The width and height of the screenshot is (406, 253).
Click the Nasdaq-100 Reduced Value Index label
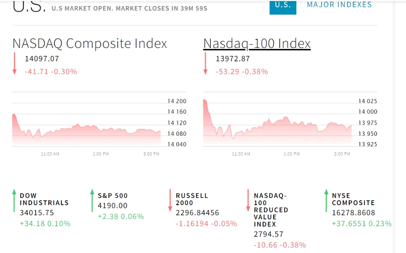[x=271, y=210]
